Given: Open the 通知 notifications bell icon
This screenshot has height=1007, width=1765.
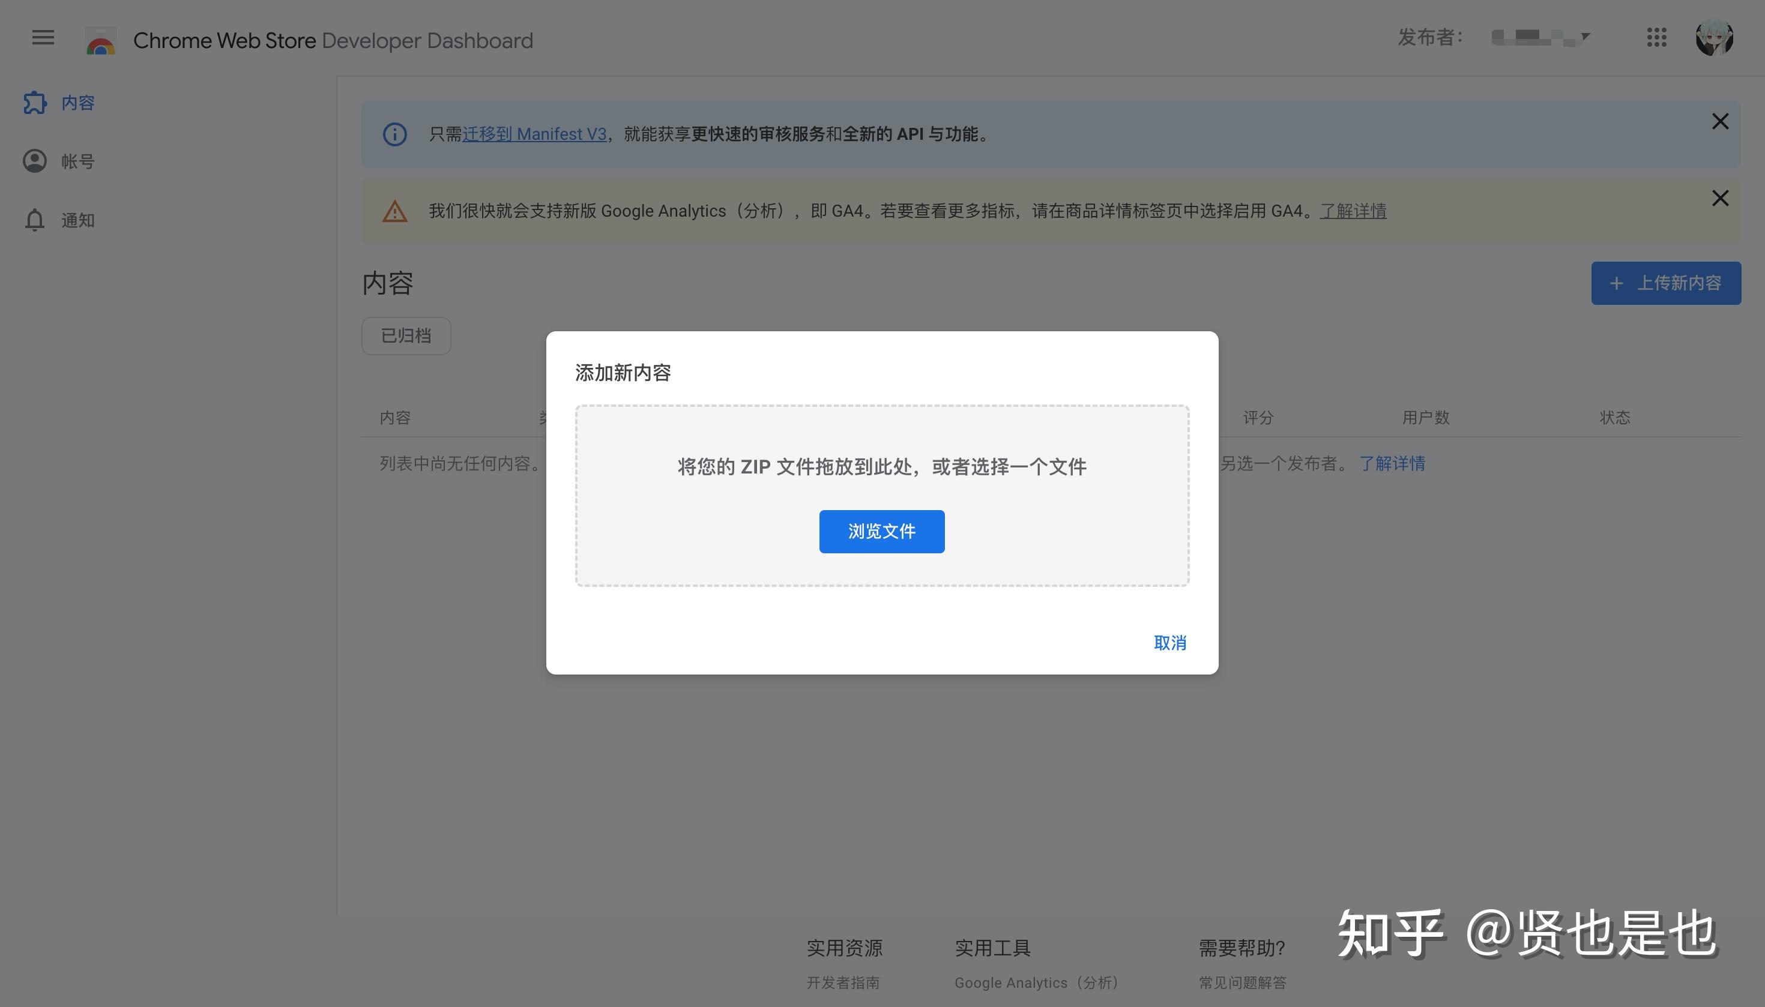Looking at the screenshot, I should 35,220.
